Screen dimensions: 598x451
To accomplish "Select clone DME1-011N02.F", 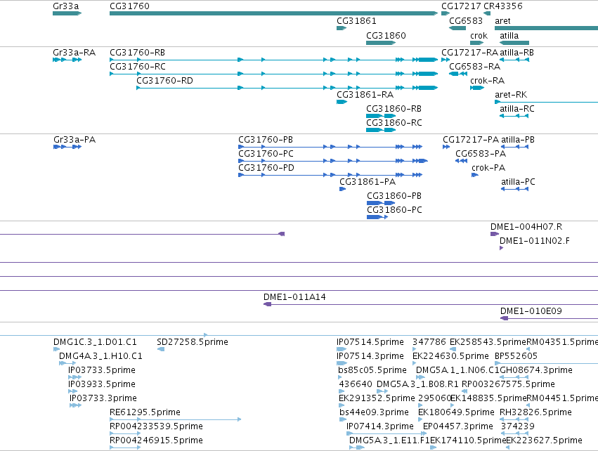I will (535, 240).
